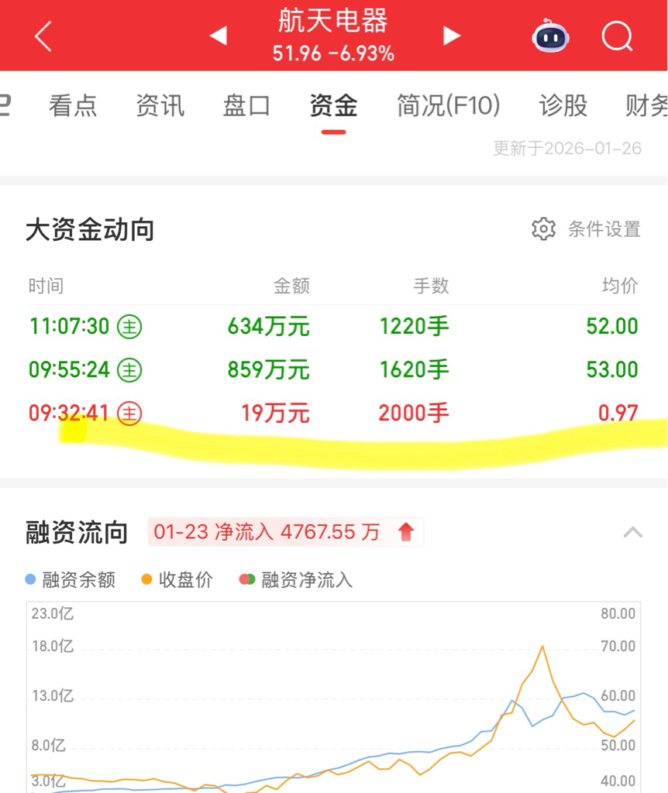
Task: Switch to the 盘口 tab
Action: click(x=246, y=105)
